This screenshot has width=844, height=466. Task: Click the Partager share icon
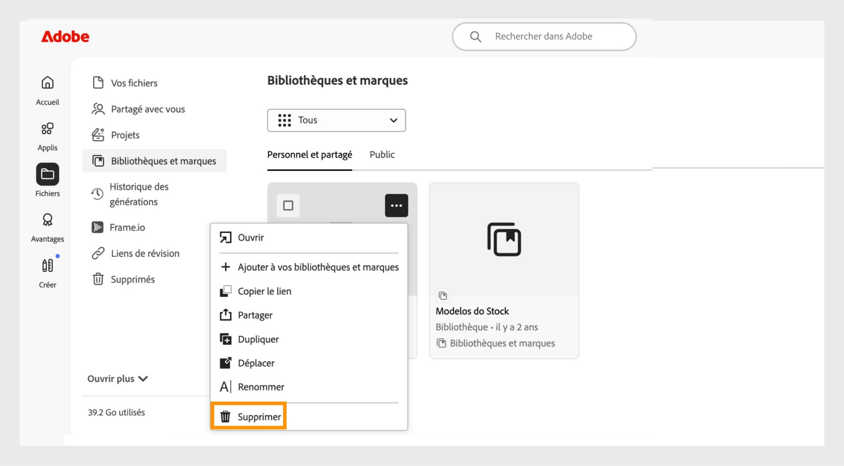[226, 315]
